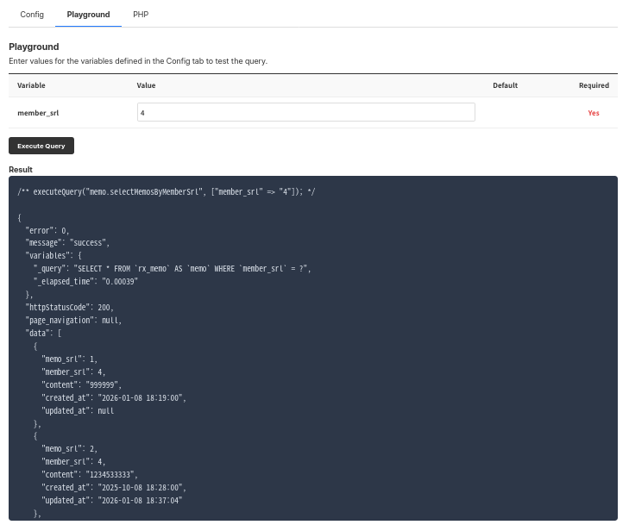Click the Playground section heading
629x531 pixels.
(x=34, y=47)
